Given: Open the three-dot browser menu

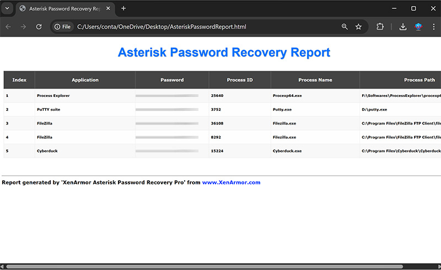Looking at the screenshot, I should tap(434, 26).
